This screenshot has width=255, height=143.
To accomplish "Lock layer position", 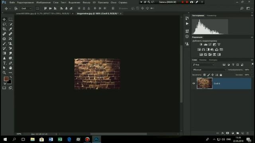I will 212,75.
